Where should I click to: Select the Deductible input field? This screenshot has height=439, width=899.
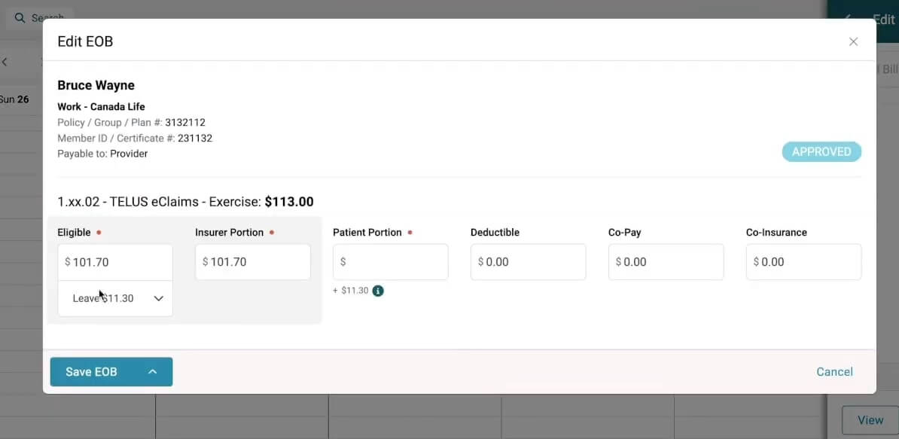[528, 261]
